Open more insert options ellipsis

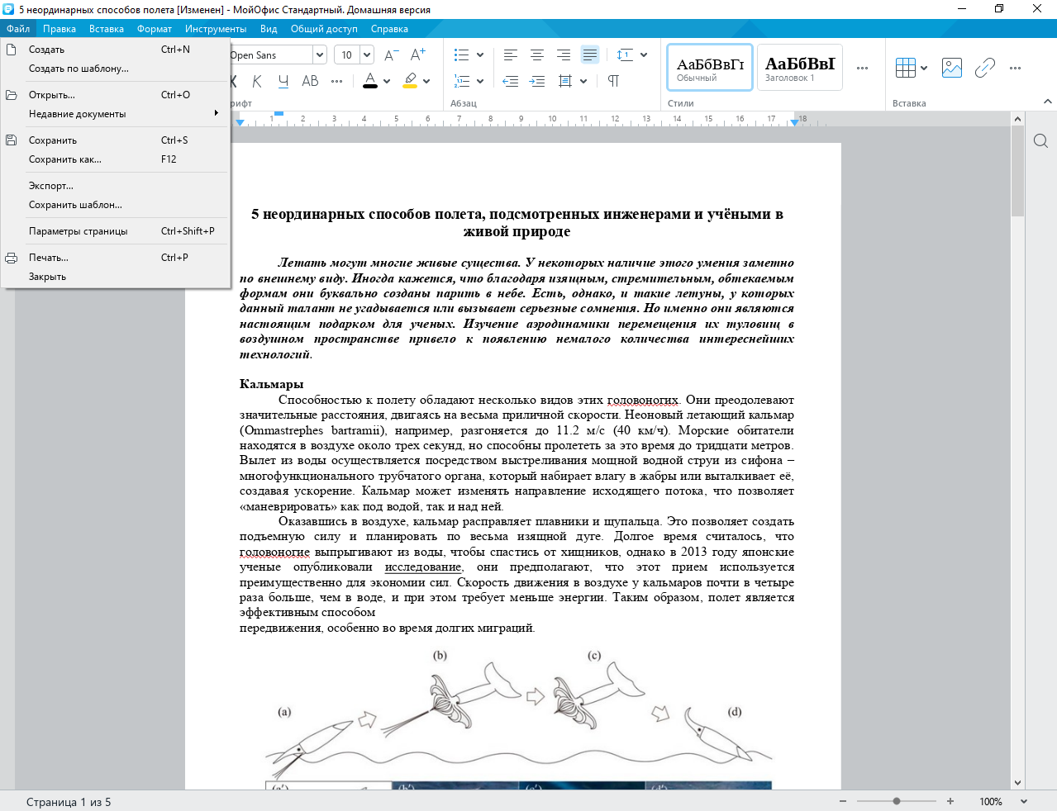click(x=1016, y=68)
